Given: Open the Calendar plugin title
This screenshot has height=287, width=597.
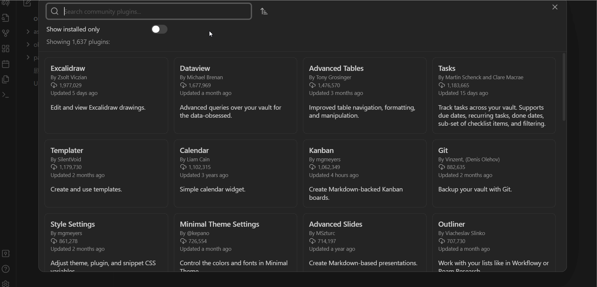Looking at the screenshot, I should pyautogui.click(x=194, y=150).
